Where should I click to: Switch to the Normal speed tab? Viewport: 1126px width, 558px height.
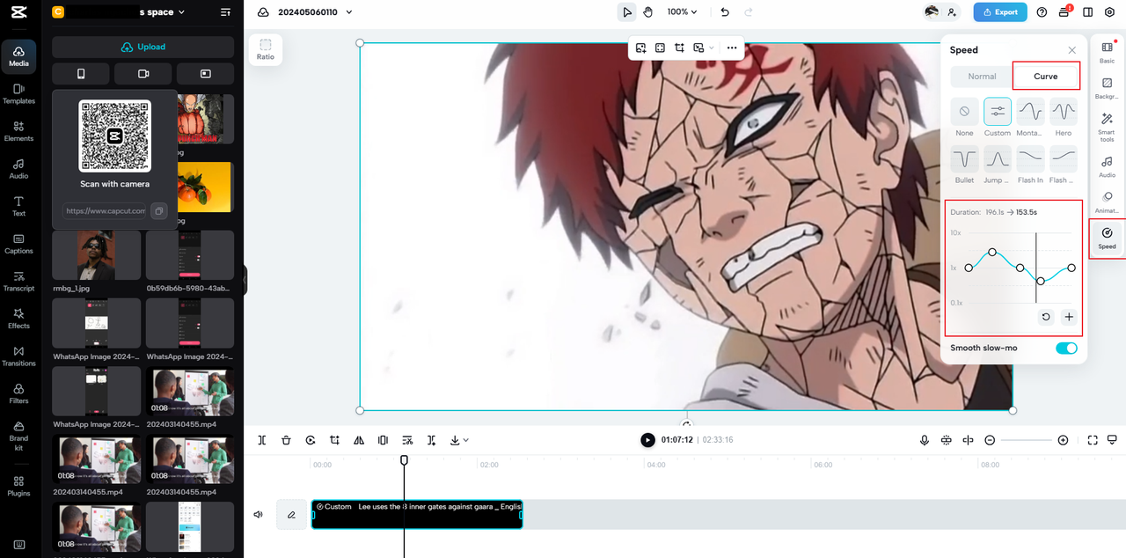tap(982, 77)
